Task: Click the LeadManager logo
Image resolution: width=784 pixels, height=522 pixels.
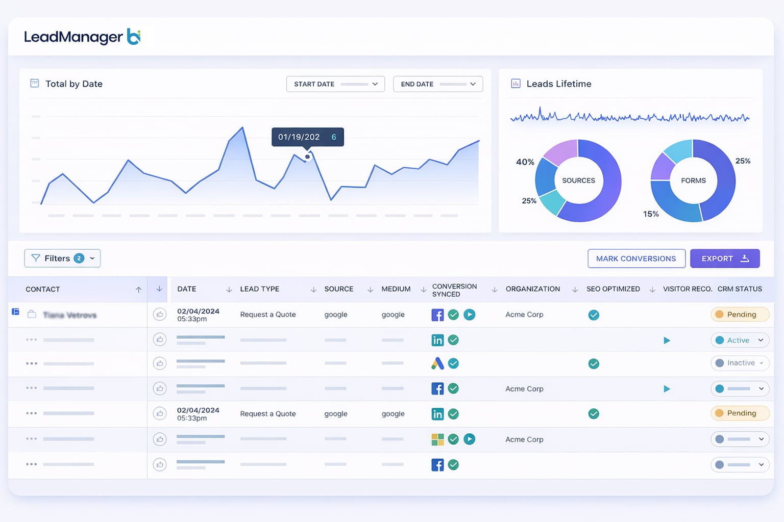Action: pos(82,37)
